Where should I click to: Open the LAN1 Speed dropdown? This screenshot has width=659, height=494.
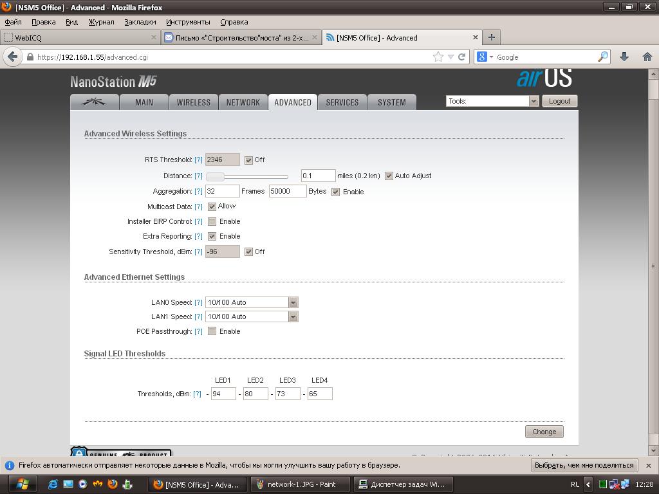[252, 316]
